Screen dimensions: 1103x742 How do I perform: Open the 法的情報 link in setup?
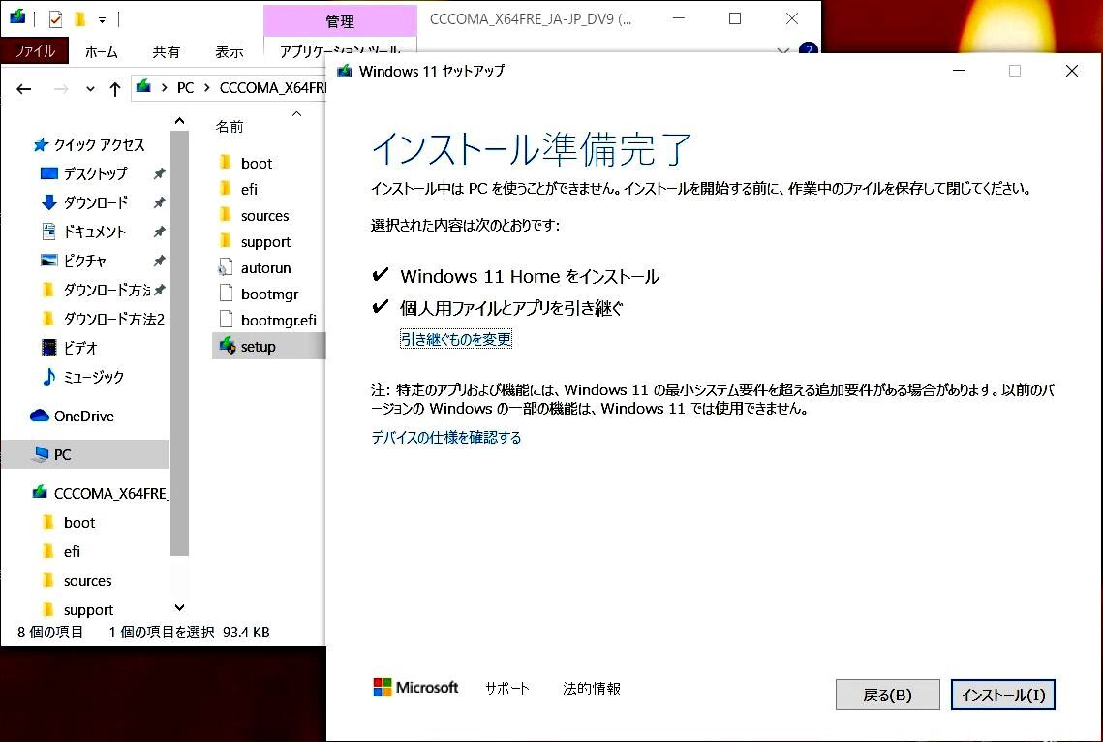point(591,689)
